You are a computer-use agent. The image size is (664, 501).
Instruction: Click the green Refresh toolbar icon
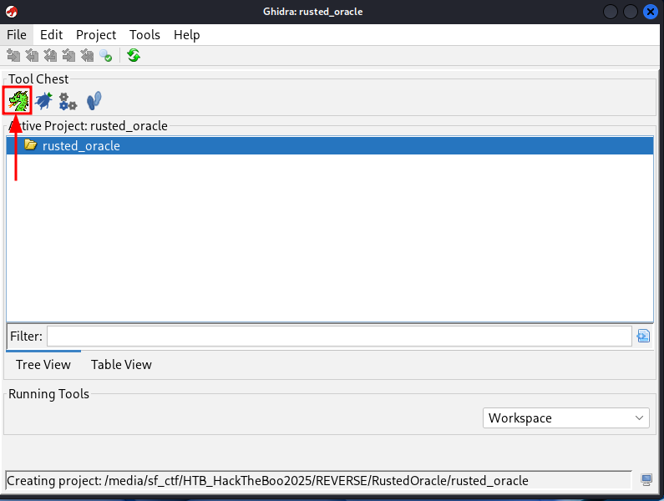134,56
